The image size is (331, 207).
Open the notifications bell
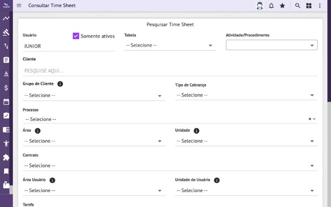271,6
